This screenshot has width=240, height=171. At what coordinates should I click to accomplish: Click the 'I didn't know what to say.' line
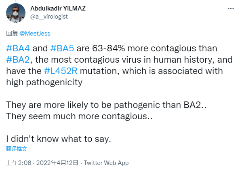point(59,139)
